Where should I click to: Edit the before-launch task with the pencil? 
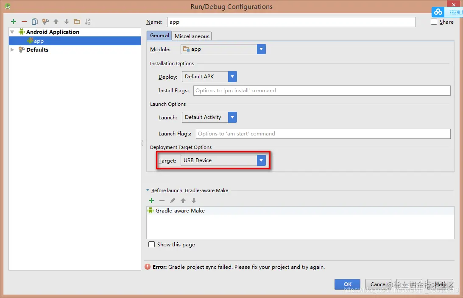pos(173,201)
